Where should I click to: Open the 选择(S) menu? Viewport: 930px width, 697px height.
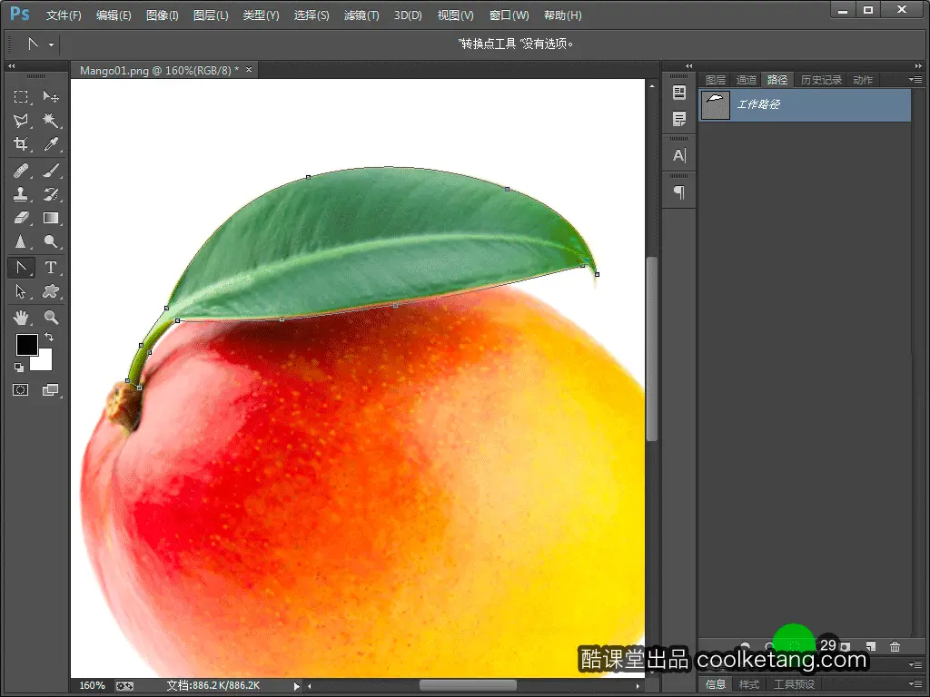pos(312,15)
